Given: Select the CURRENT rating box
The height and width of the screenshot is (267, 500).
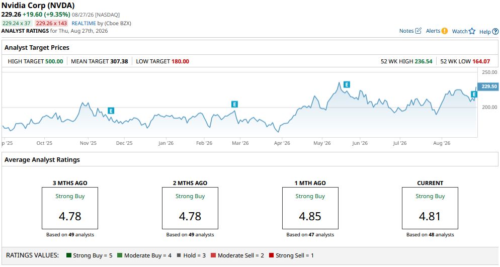Looking at the screenshot, I should click(430, 208).
